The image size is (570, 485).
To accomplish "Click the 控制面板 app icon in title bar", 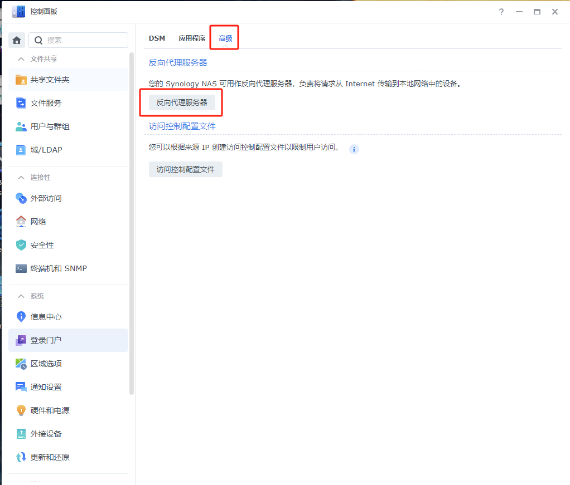I will click(x=18, y=11).
